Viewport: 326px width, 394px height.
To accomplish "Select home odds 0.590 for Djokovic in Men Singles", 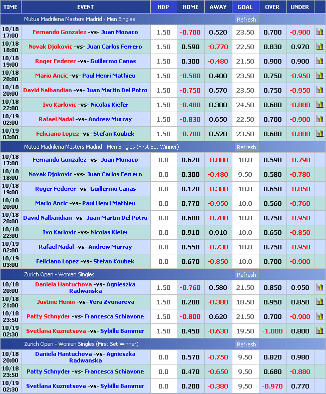I will pyautogui.click(x=190, y=47).
